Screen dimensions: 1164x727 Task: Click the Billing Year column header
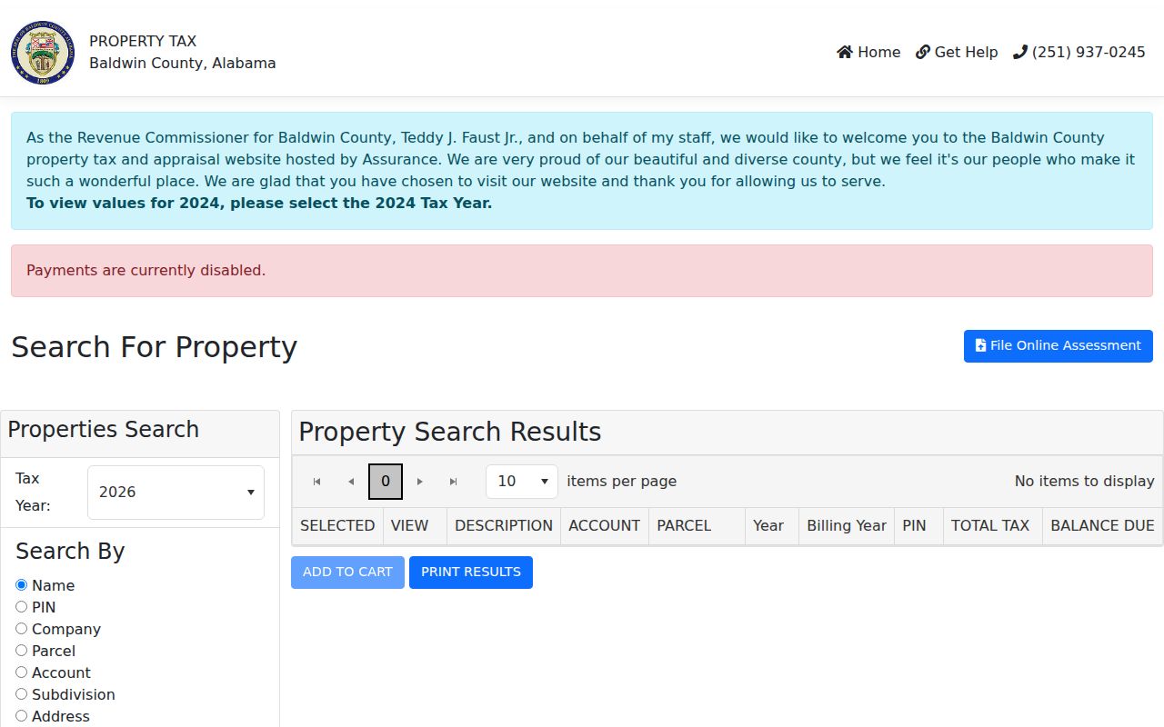point(847,526)
